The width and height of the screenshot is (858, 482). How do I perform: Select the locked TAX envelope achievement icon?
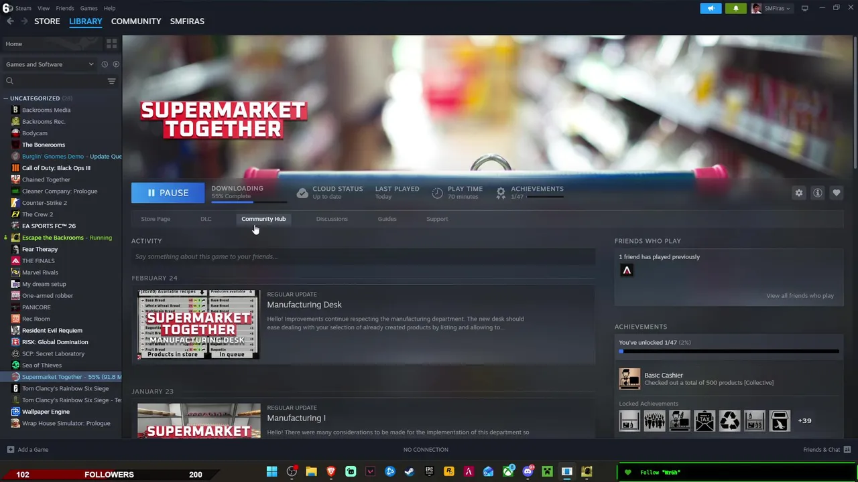coord(704,420)
